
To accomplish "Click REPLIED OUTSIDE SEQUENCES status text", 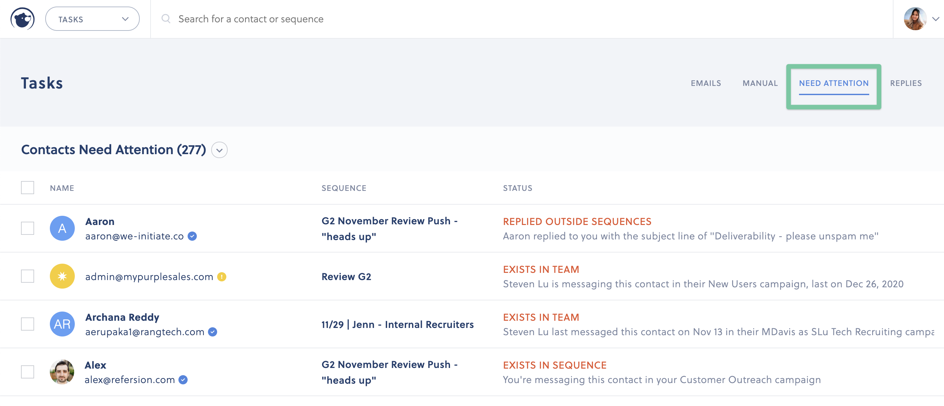I will [x=577, y=222].
